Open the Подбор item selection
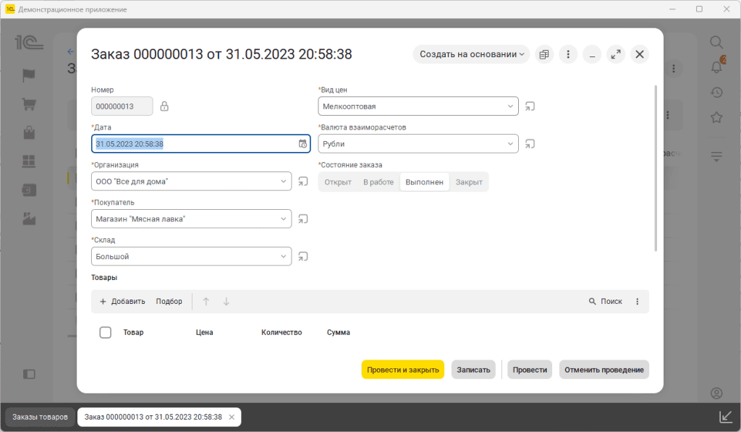This screenshot has width=741, height=432. point(169,301)
